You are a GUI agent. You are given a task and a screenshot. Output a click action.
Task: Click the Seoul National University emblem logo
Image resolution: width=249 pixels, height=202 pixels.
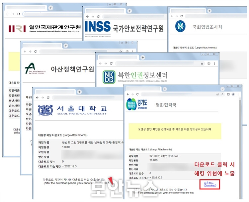(45, 110)
